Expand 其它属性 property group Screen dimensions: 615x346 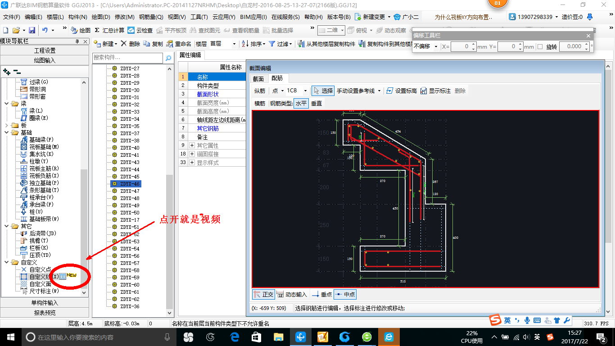coord(192,146)
